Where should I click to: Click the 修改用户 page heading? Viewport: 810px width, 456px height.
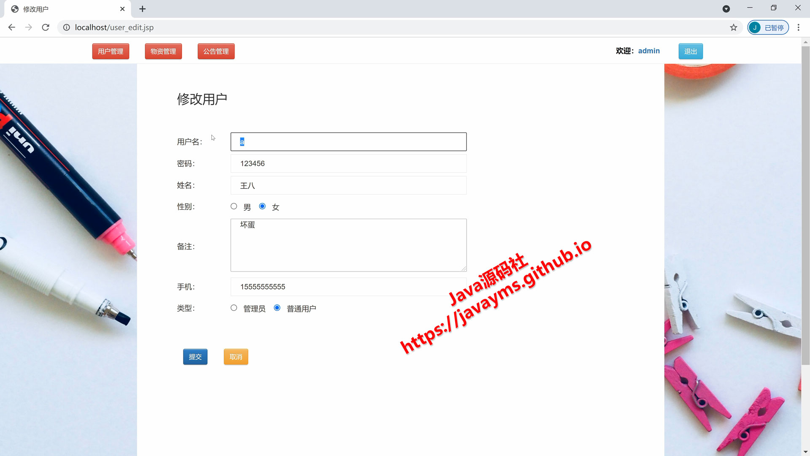[202, 99]
